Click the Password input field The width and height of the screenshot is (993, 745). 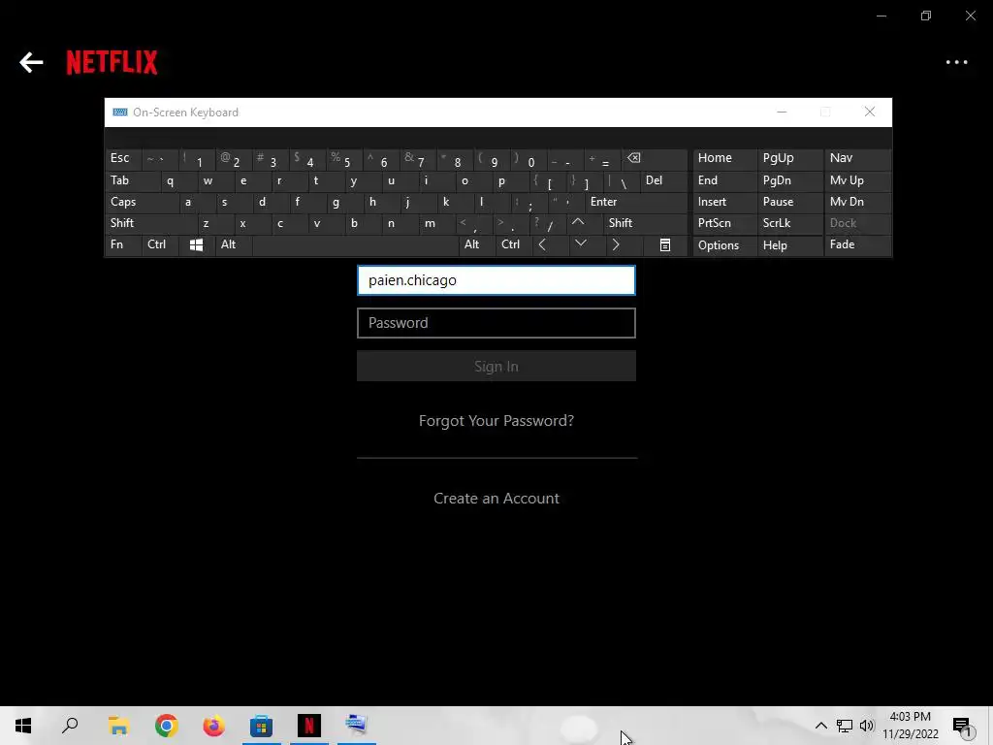click(496, 323)
